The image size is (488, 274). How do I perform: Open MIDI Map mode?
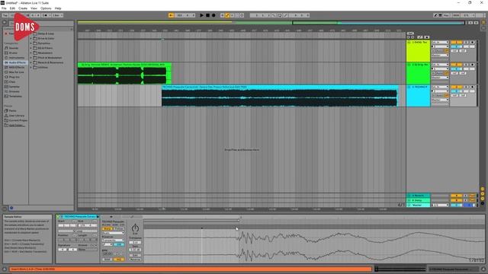coord(456,15)
